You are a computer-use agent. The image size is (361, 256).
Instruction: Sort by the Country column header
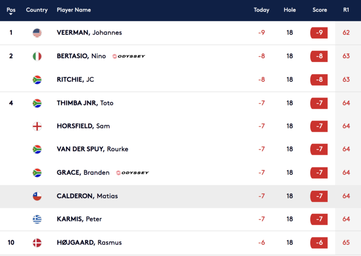pos(37,10)
